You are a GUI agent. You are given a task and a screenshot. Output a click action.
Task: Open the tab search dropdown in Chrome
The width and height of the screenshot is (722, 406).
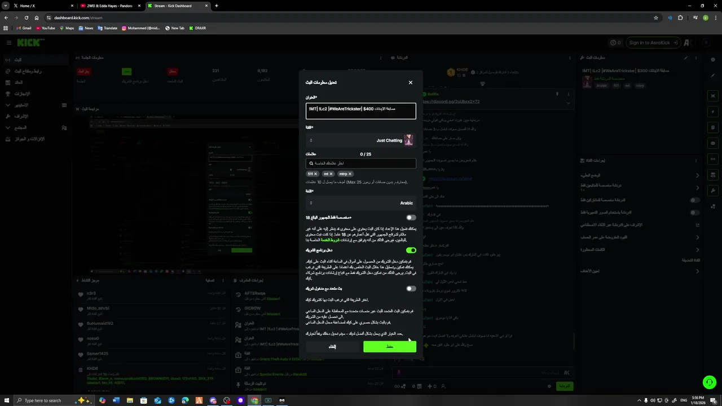click(6, 6)
